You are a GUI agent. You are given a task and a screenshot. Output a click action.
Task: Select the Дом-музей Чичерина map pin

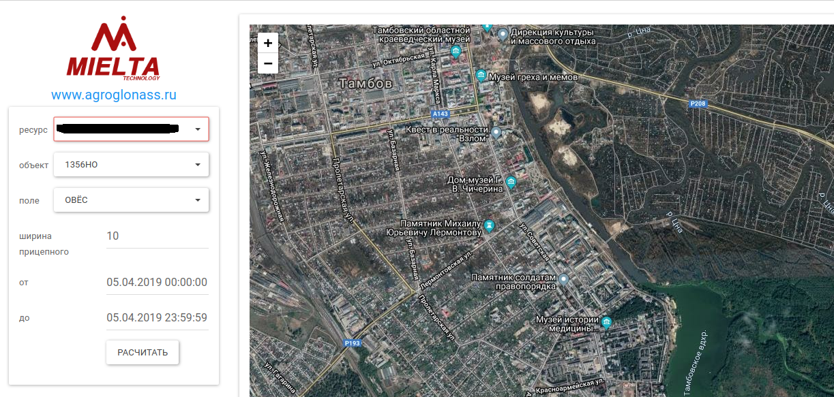[x=511, y=182]
